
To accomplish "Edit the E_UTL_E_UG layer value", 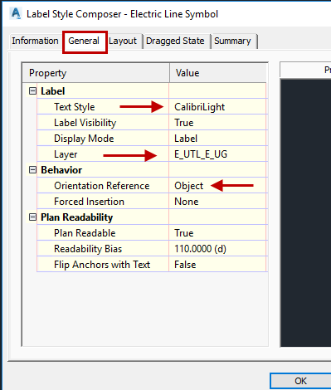I will click(217, 154).
